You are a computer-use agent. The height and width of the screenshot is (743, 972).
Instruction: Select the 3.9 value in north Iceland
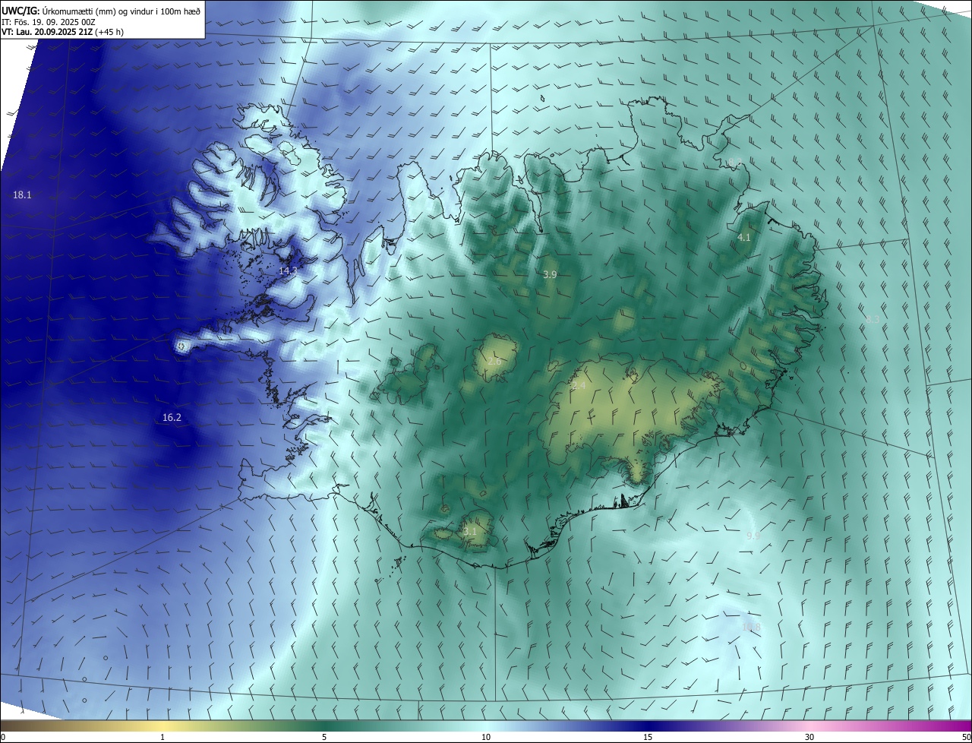551,275
